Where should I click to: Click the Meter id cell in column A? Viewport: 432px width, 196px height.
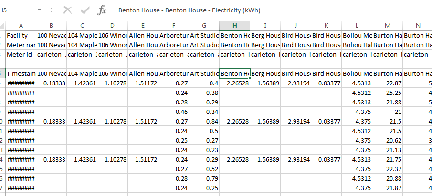coord(21,54)
